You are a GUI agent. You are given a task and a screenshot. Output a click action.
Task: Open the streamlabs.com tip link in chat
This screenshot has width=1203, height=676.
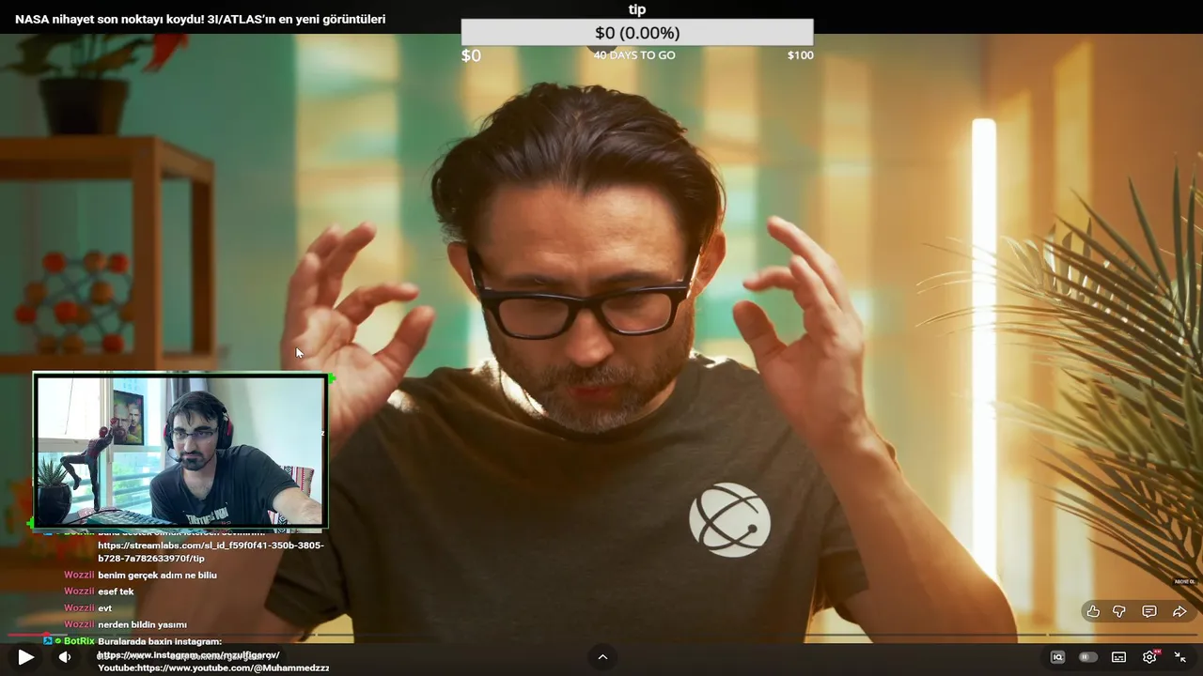(211, 552)
